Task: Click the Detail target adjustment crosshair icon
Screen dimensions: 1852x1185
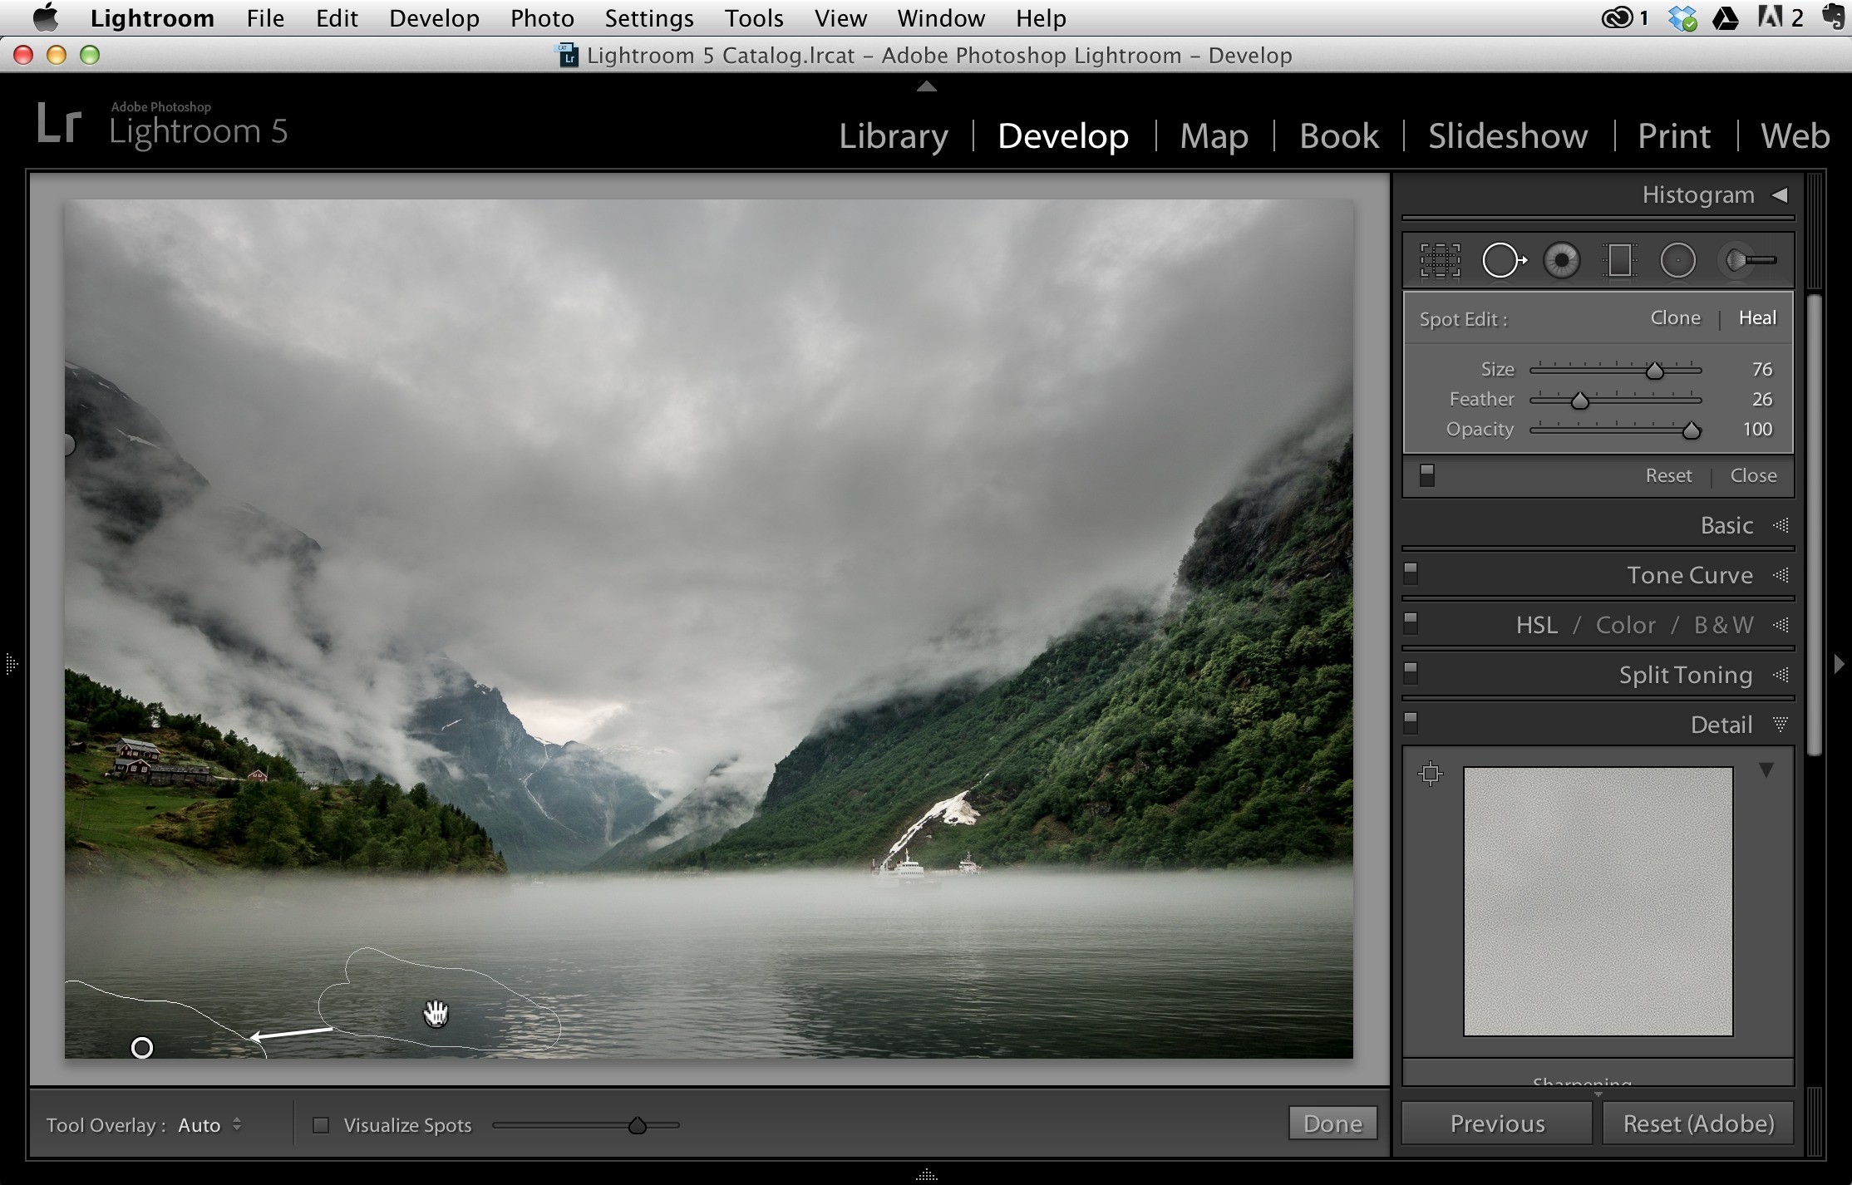Action: [1431, 774]
